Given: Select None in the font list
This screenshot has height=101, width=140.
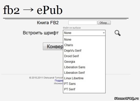Looking at the screenshot, I should (84, 40).
